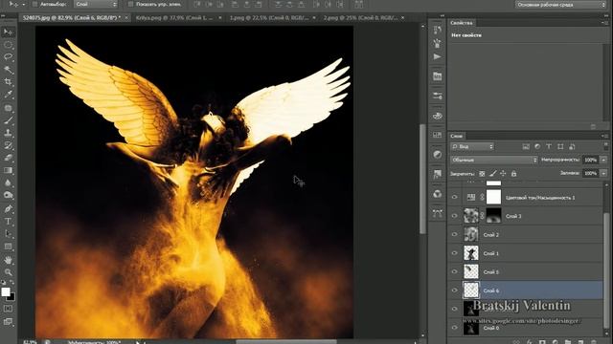
Task: Select the Healing Brush tool
Action: pos(8,108)
